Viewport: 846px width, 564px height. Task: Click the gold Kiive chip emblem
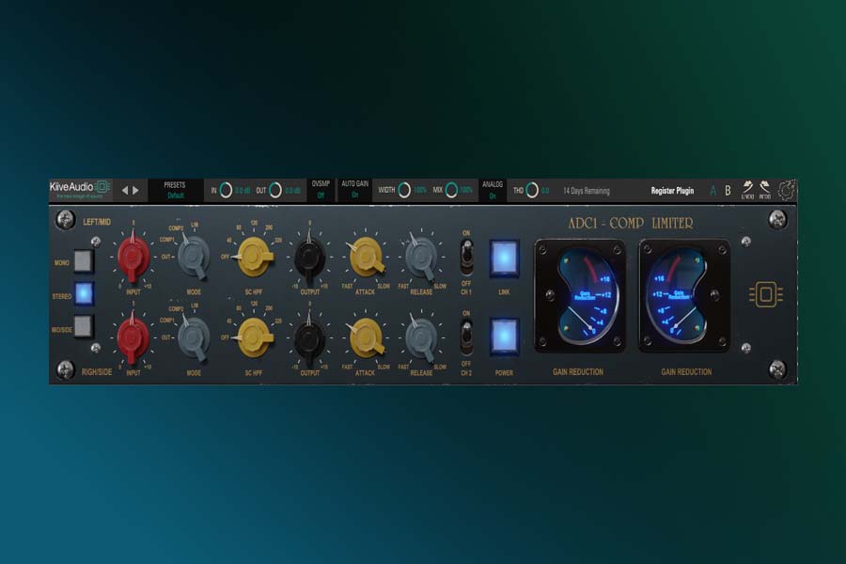coord(766,294)
